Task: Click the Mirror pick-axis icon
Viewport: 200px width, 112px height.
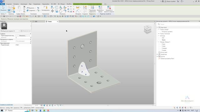Action: point(61,7)
